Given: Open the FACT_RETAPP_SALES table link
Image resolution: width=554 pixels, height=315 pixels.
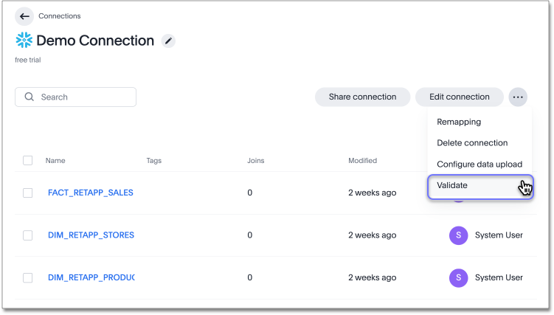Looking at the screenshot, I should [x=90, y=193].
